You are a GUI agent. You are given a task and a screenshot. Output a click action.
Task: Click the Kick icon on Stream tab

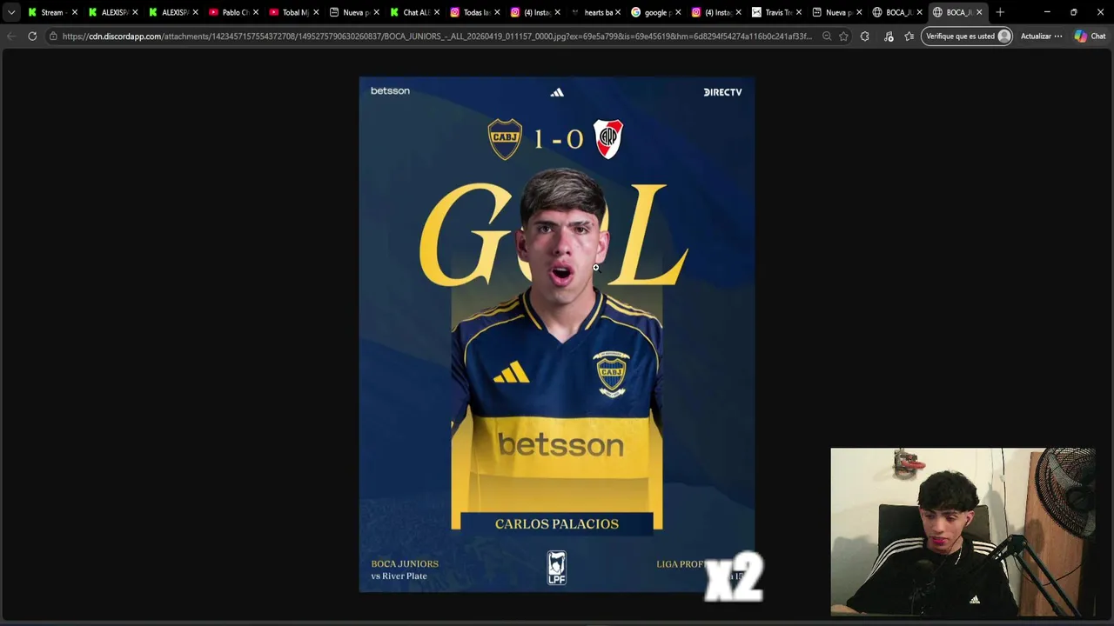[32, 12]
